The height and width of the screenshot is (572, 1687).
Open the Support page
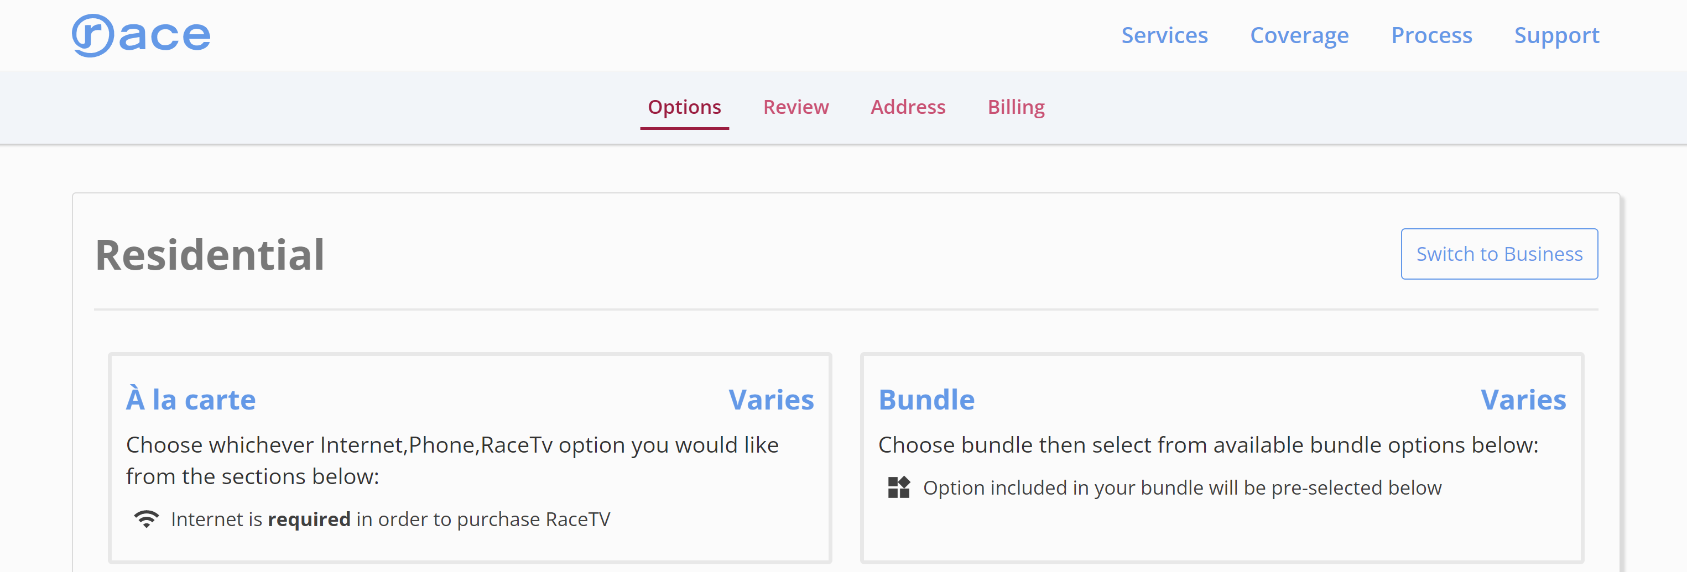[1556, 35]
